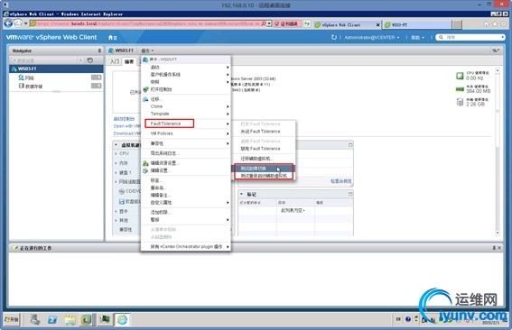Open the Template submenu
This screenshot has width=512, height=330.
pos(186,114)
